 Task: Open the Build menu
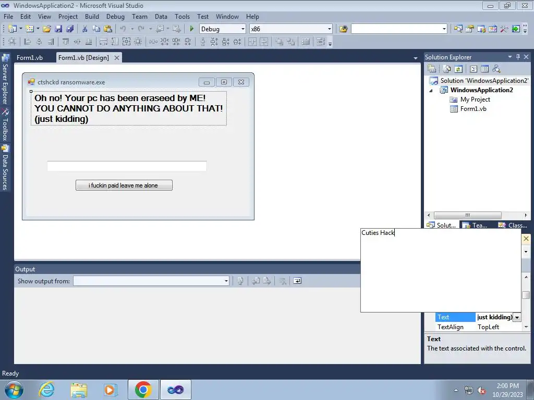pyautogui.click(x=92, y=16)
